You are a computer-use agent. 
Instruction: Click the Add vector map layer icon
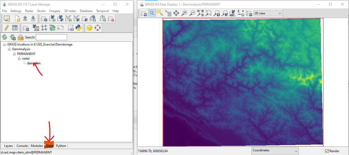[68, 19]
